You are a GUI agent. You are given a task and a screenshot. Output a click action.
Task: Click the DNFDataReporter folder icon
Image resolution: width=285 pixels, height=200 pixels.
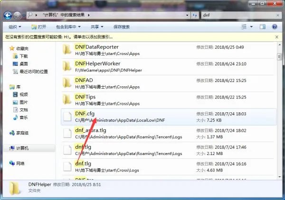pos(67,49)
